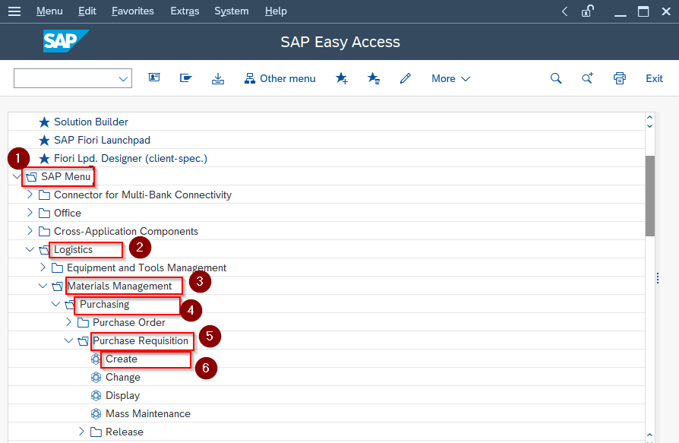The height and width of the screenshot is (443, 679).
Task: Click the Exit button
Action: (654, 78)
